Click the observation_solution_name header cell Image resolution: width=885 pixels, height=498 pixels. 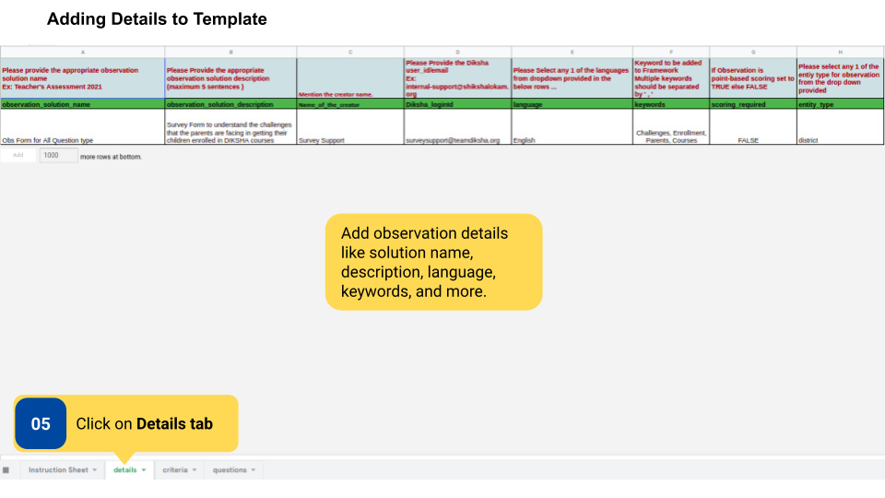point(83,105)
